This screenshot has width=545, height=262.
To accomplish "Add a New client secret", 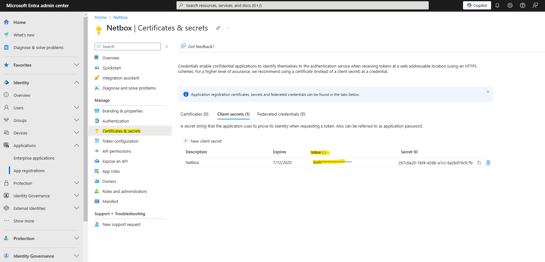I will click(x=202, y=141).
